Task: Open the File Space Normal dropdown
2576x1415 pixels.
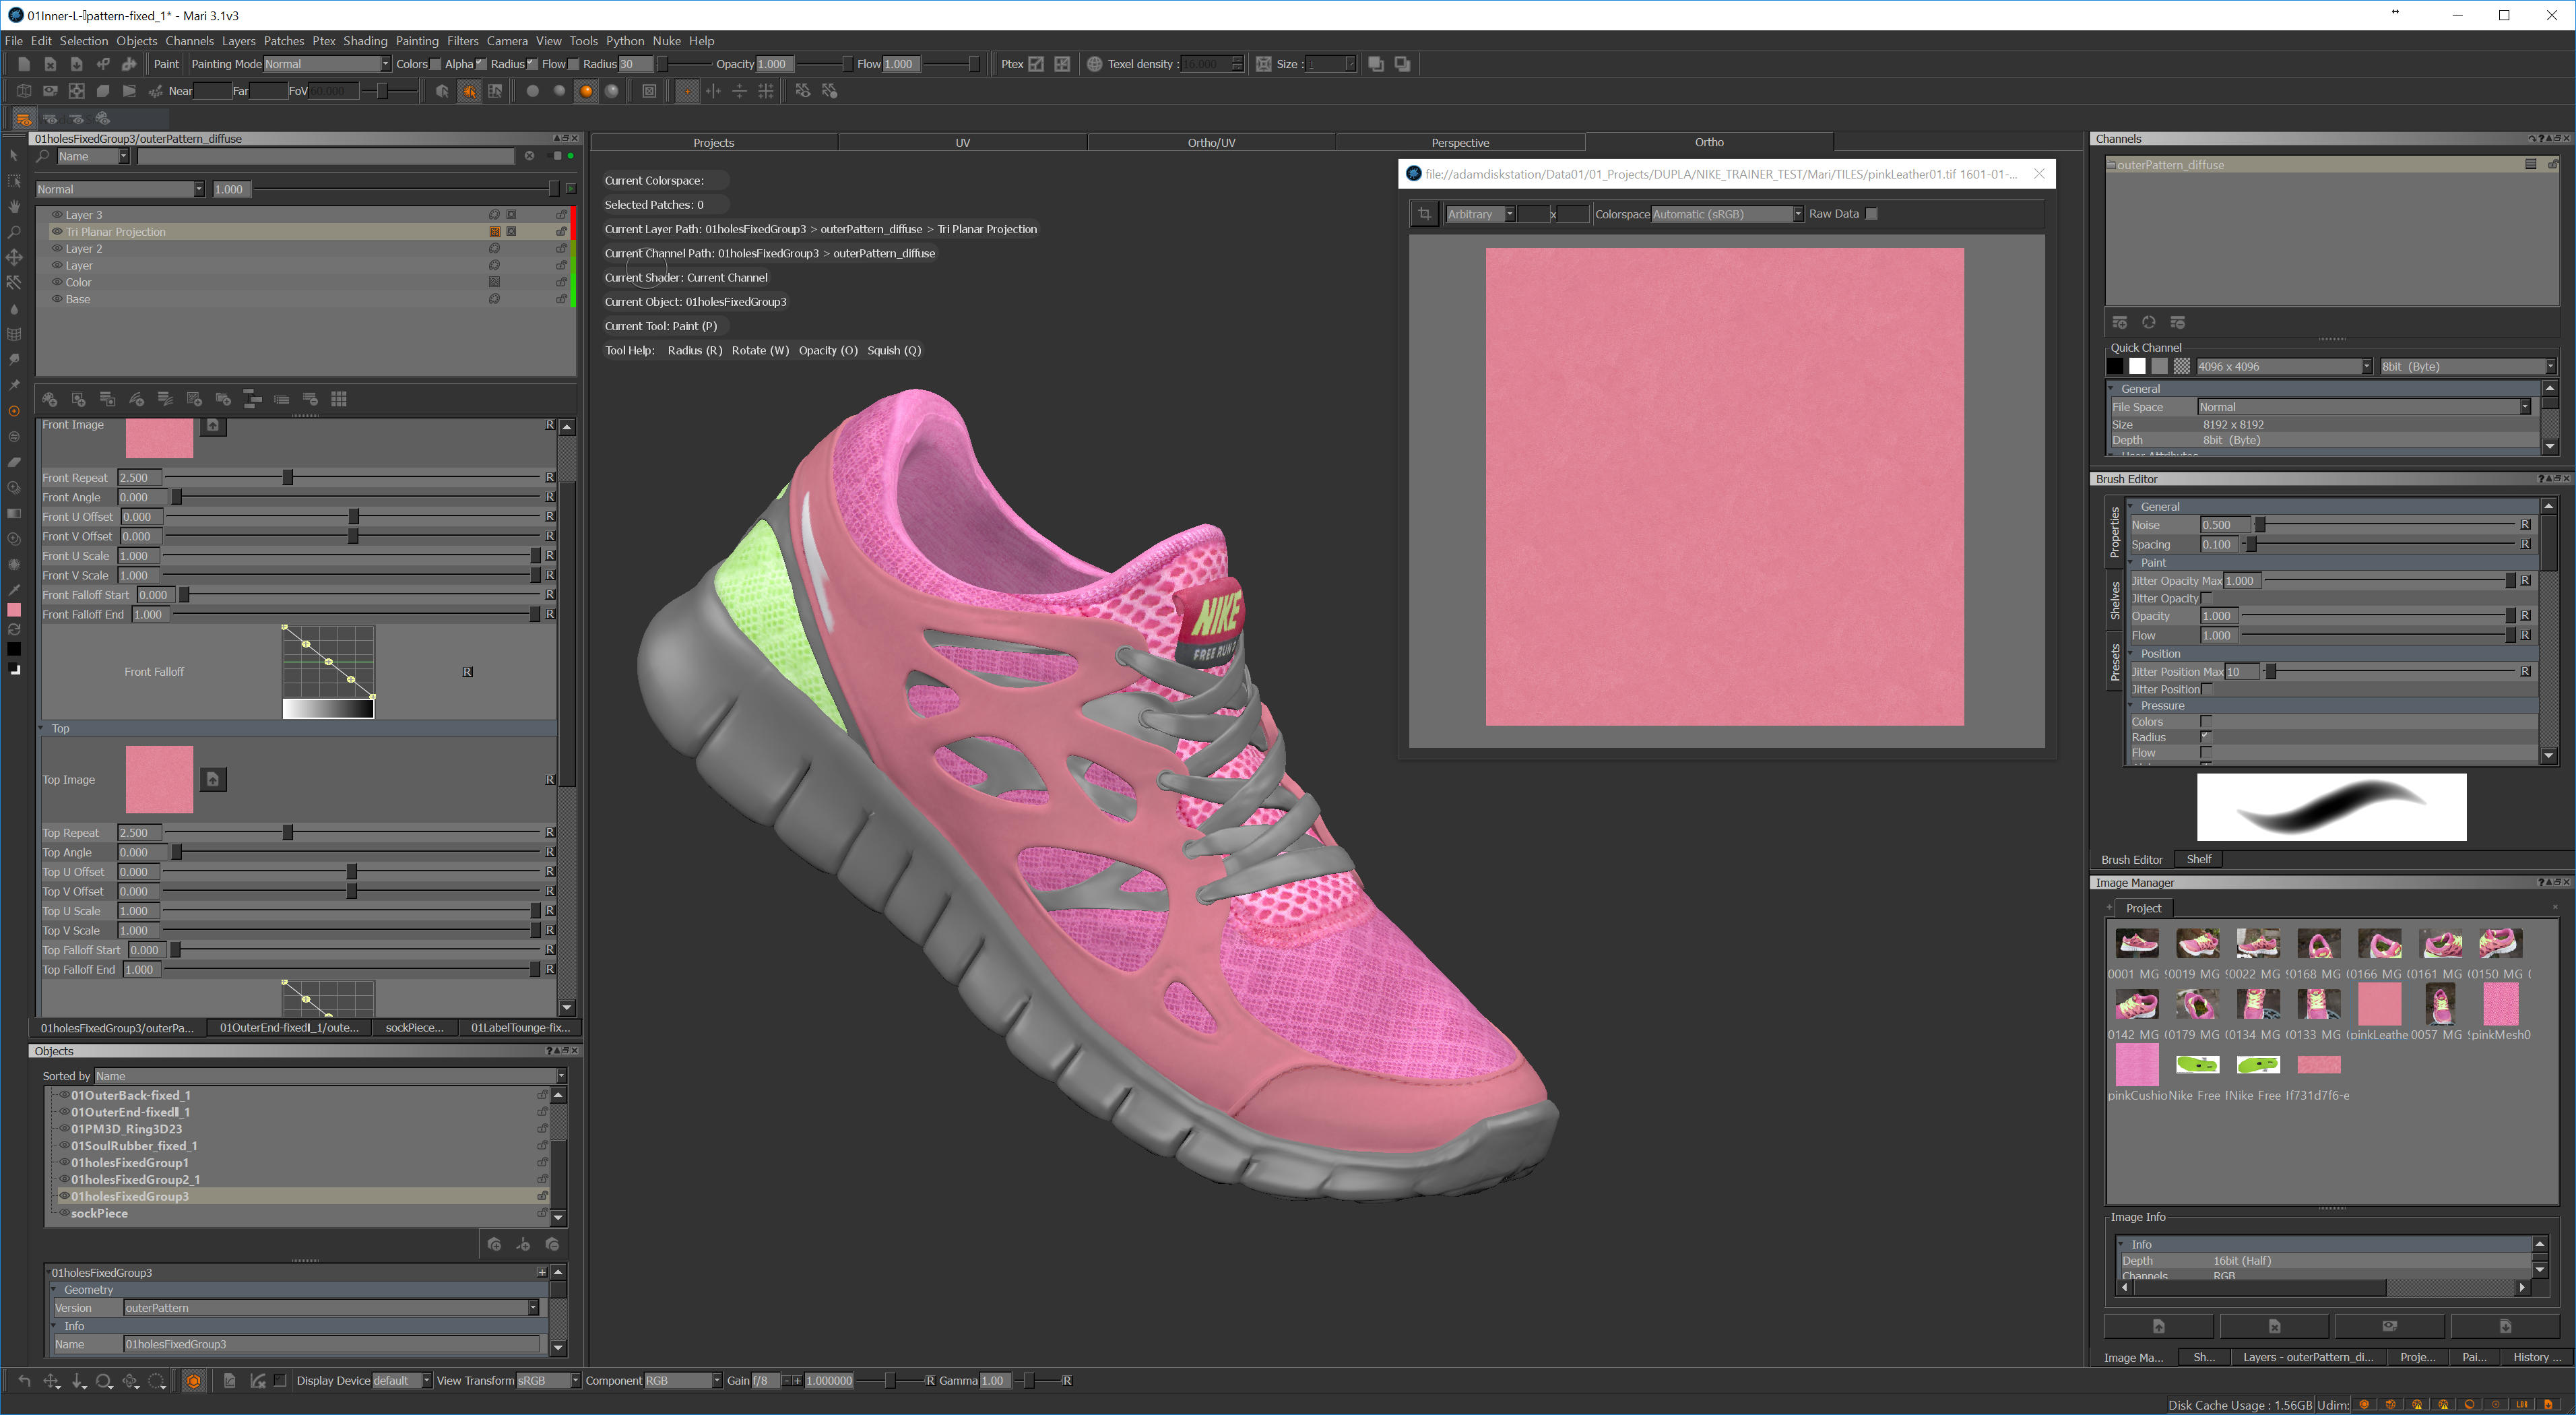Action: pyautogui.click(x=2364, y=407)
